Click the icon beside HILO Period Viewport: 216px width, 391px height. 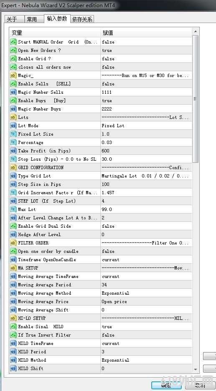pos(13,352)
